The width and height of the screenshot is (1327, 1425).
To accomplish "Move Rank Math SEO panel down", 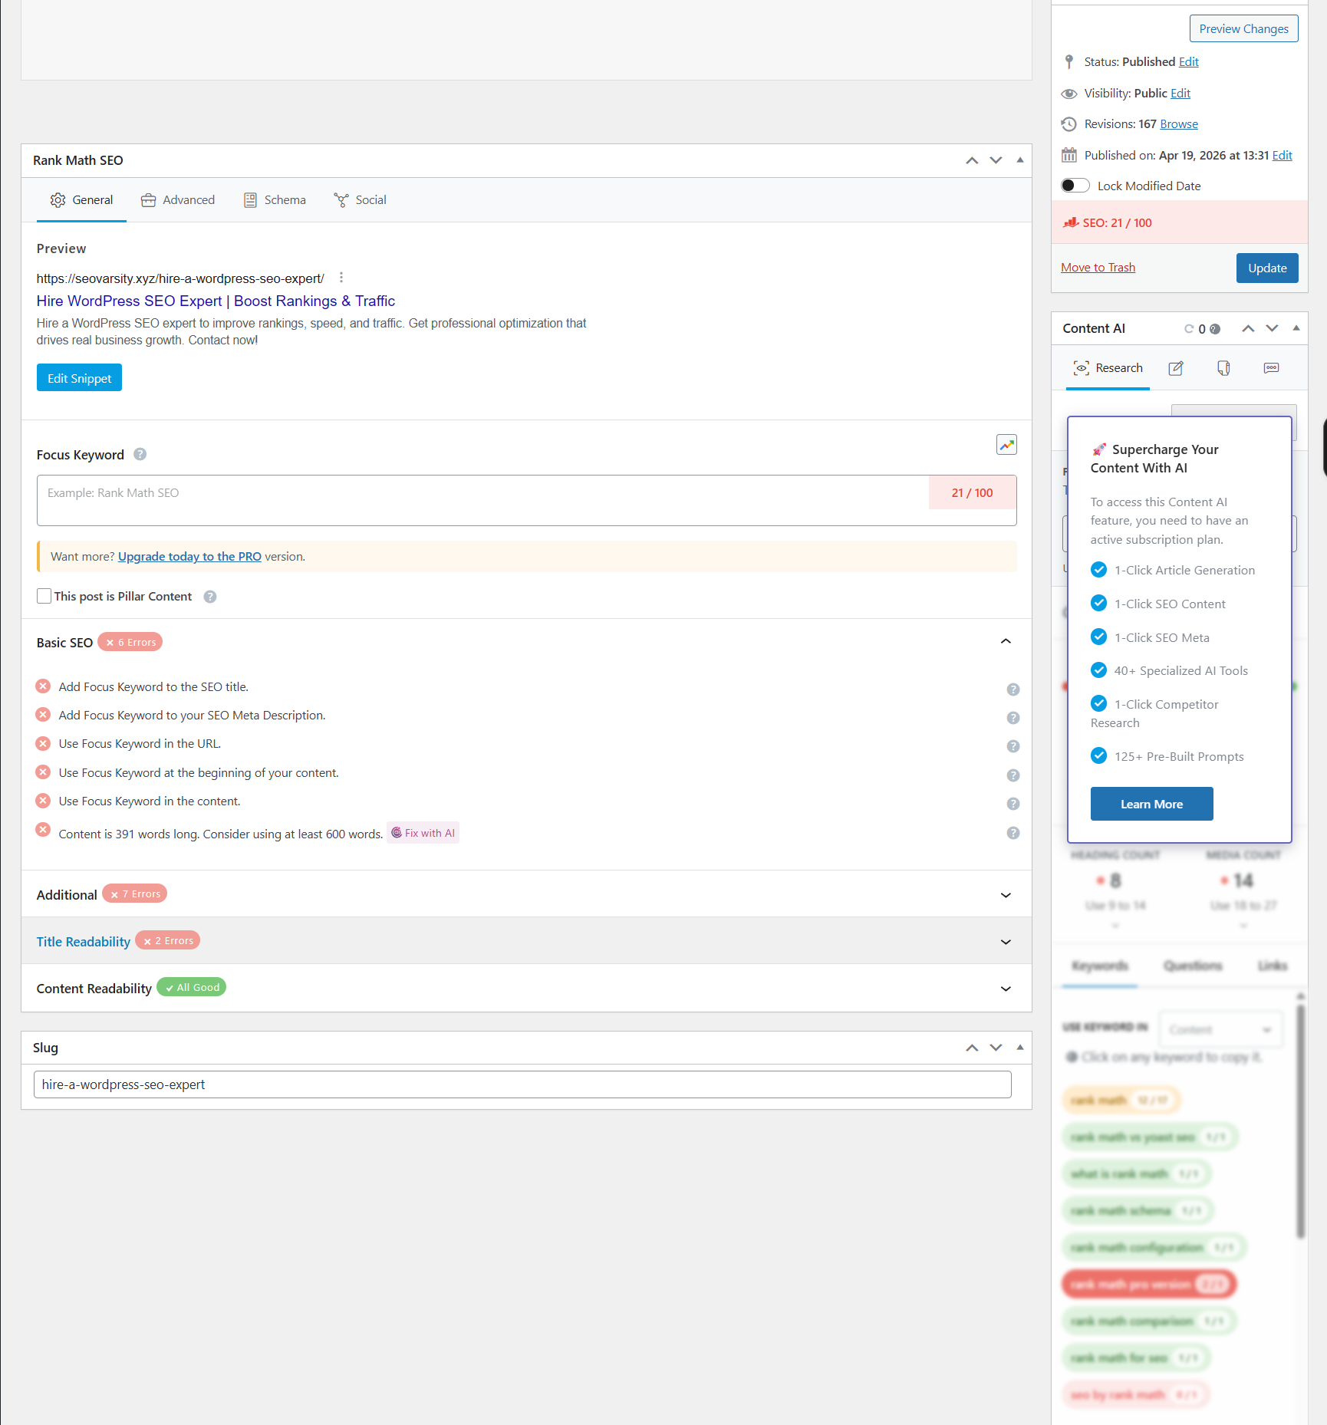I will (x=996, y=160).
